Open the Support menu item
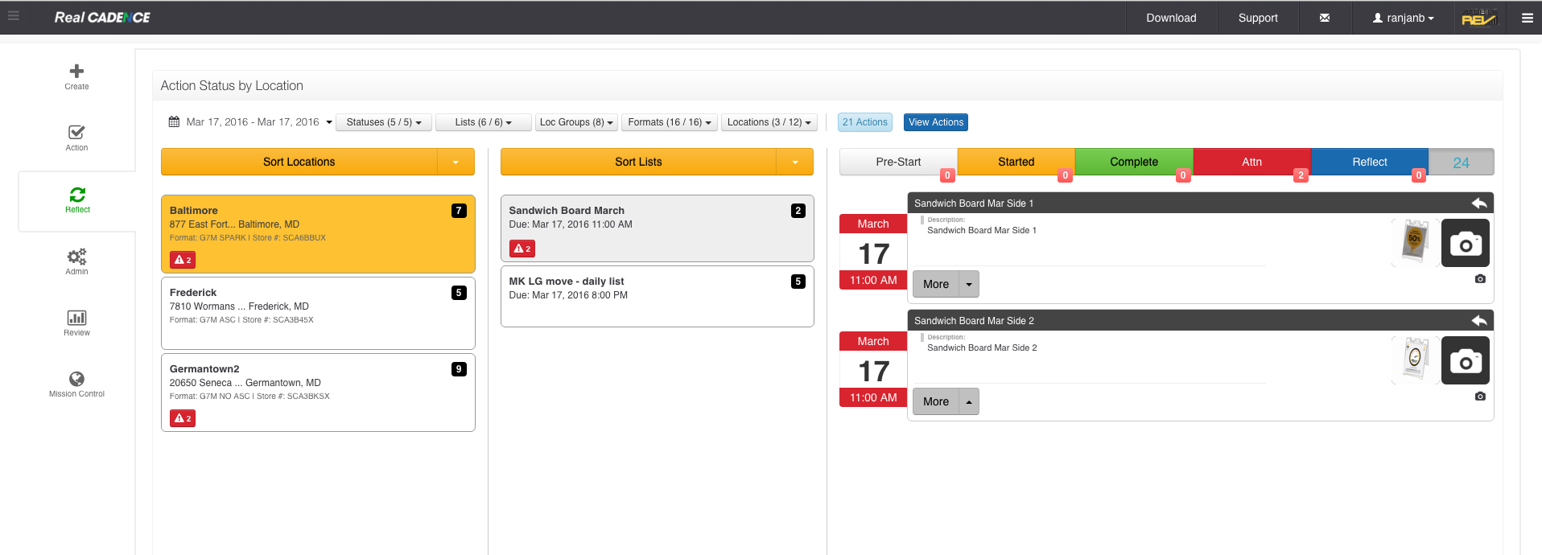Screen dimensions: 1542x555 [x=1258, y=18]
